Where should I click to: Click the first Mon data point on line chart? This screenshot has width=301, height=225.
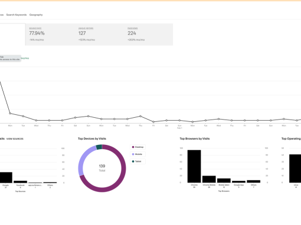point(10,113)
